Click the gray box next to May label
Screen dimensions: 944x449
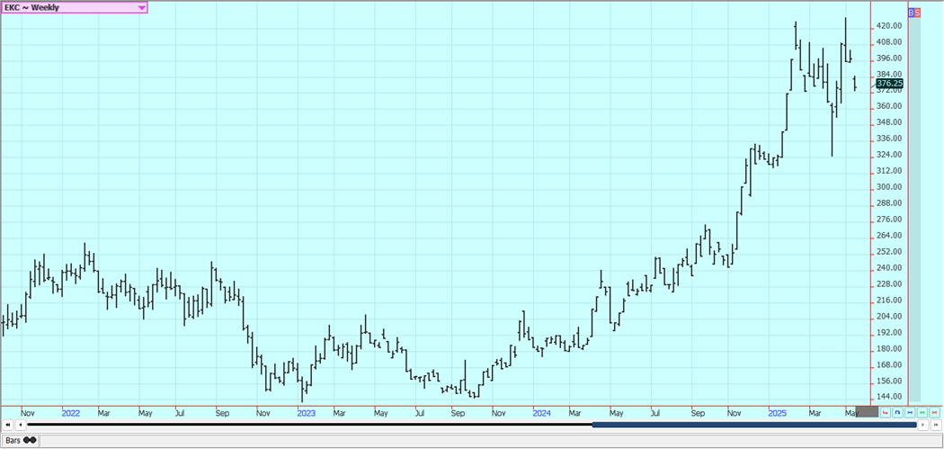[867, 412]
